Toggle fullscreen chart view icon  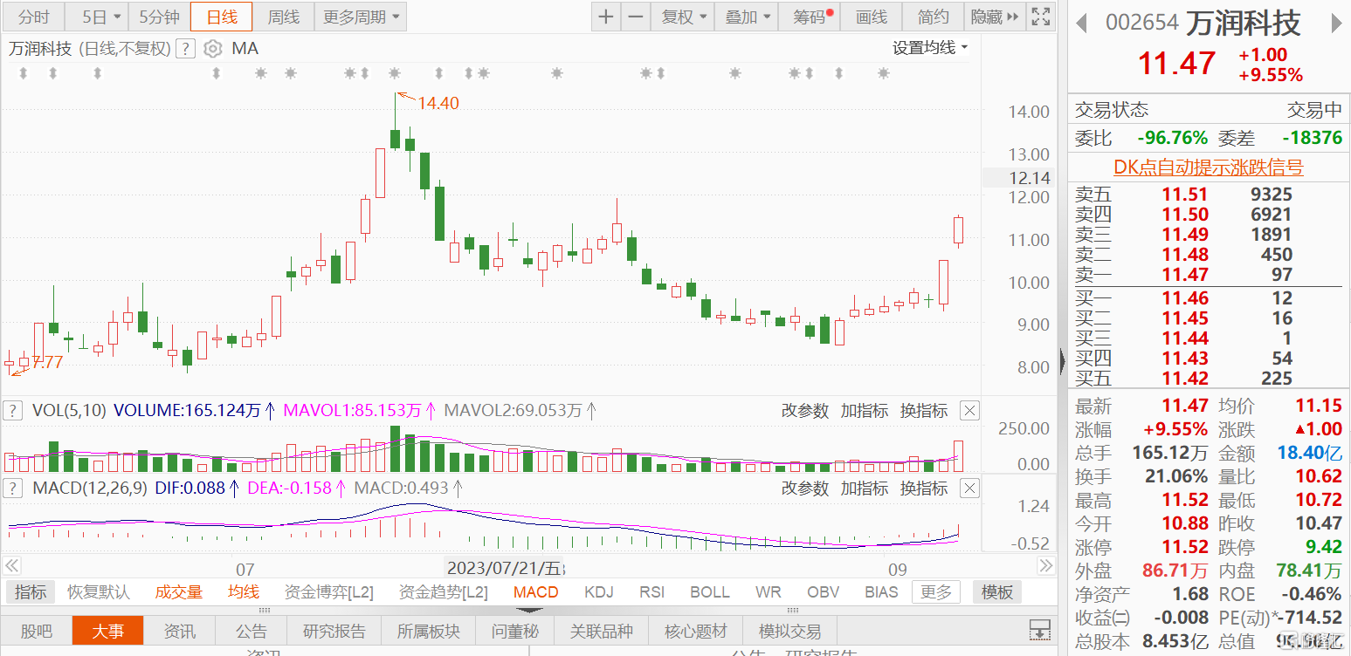click(1041, 17)
